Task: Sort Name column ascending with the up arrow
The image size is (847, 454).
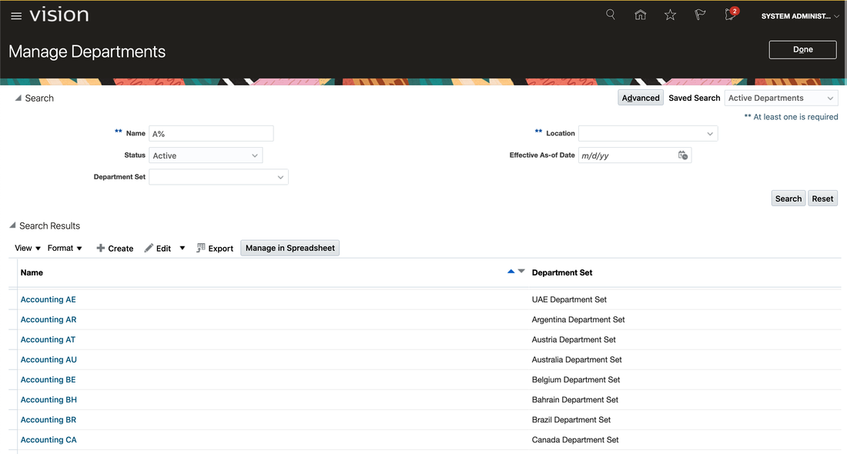Action: (x=510, y=271)
